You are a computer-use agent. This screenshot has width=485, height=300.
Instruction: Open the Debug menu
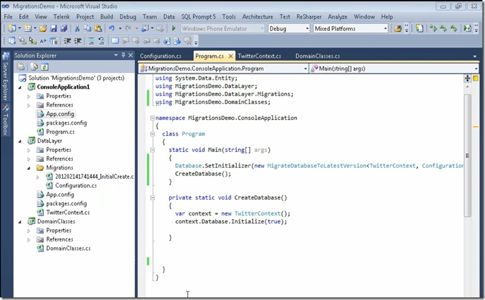[128, 17]
